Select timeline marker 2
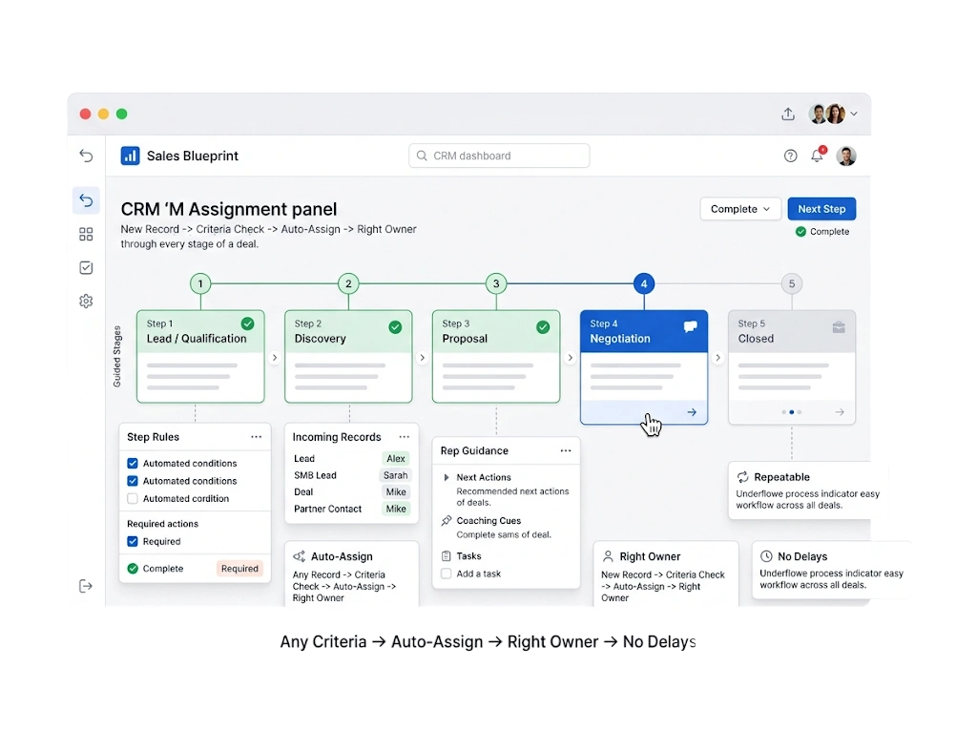This screenshot has height=730, width=977. tap(348, 283)
